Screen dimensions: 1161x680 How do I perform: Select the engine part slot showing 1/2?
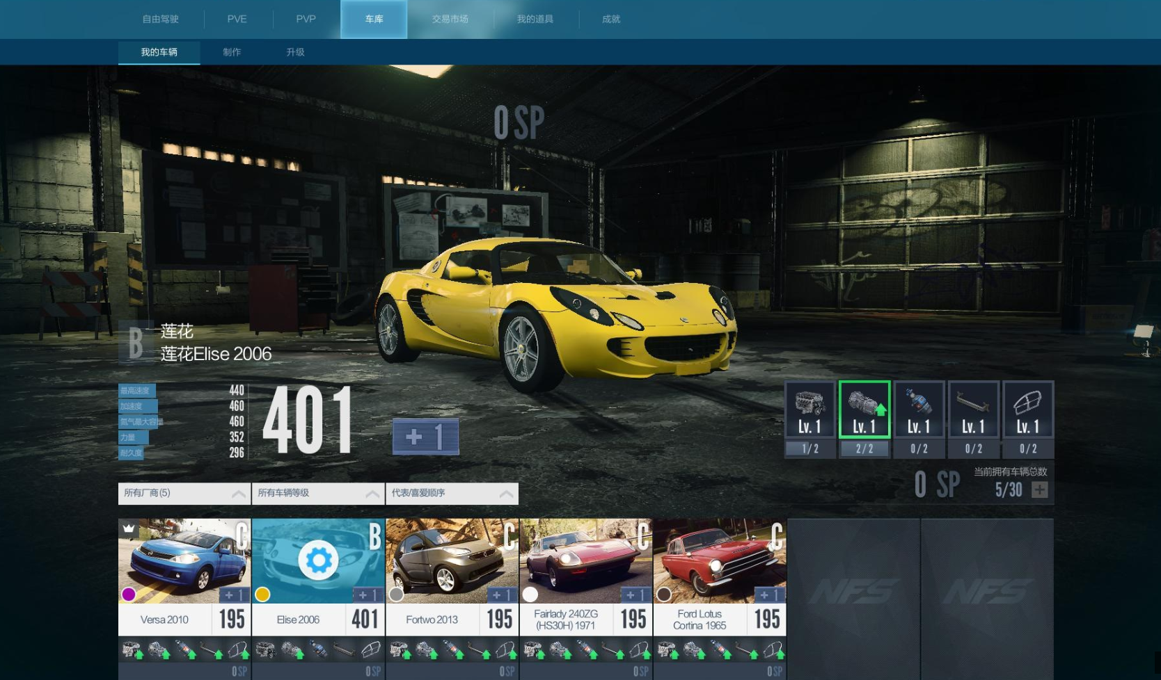click(809, 419)
